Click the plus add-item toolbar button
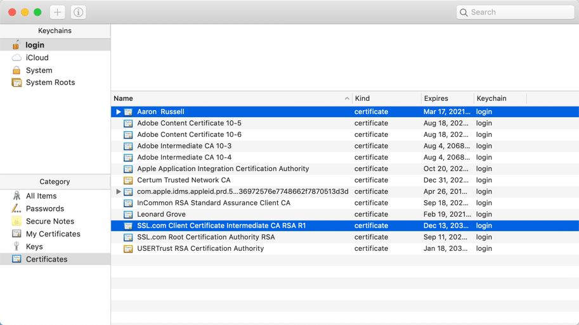This screenshot has width=579, height=325. pyautogui.click(x=57, y=12)
